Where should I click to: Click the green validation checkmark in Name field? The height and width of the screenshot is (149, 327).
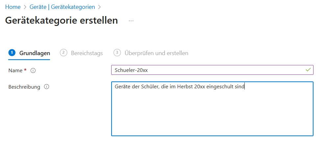click(308, 70)
